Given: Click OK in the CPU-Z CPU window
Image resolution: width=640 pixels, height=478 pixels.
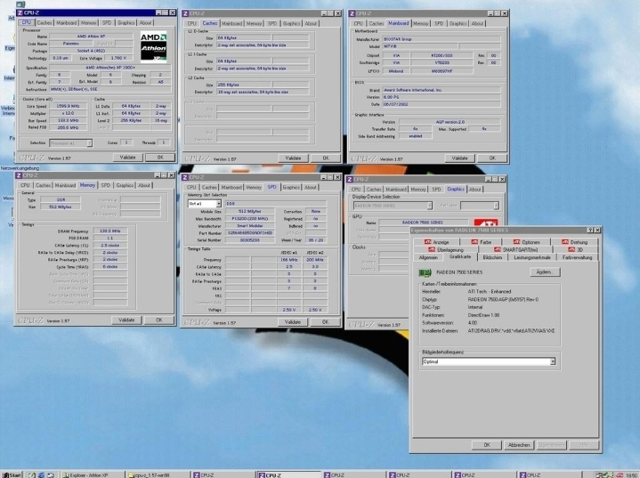Looking at the screenshot, I should pos(160,158).
